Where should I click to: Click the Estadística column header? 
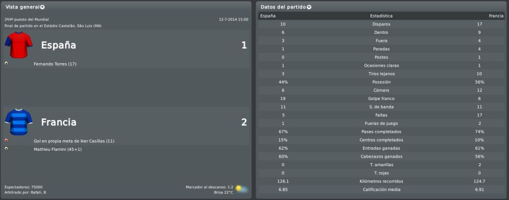pos(382,16)
